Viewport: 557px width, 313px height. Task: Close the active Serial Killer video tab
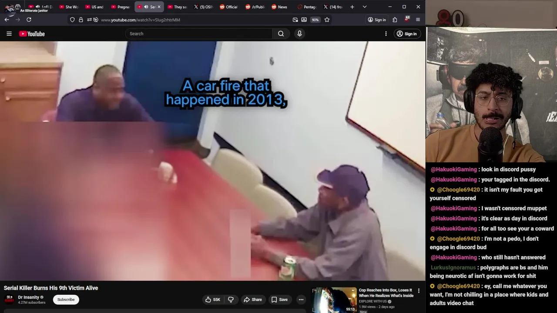pyautogui.click(x=159, y=7)
